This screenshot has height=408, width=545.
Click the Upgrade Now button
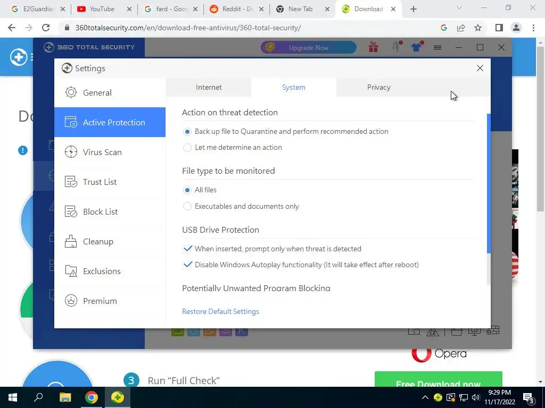click(309, 47)
